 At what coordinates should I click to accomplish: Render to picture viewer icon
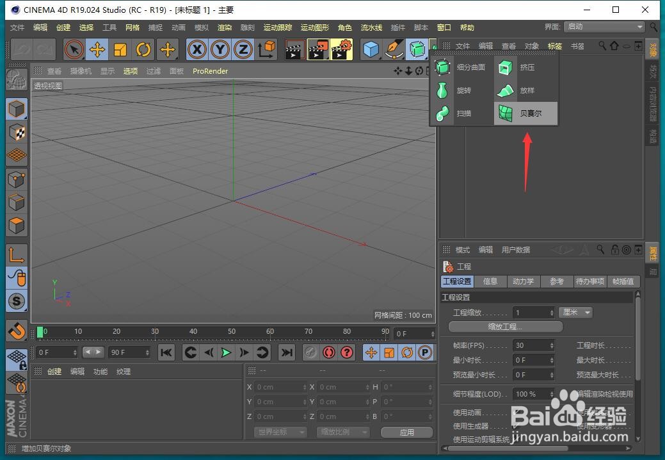(318, 49)
